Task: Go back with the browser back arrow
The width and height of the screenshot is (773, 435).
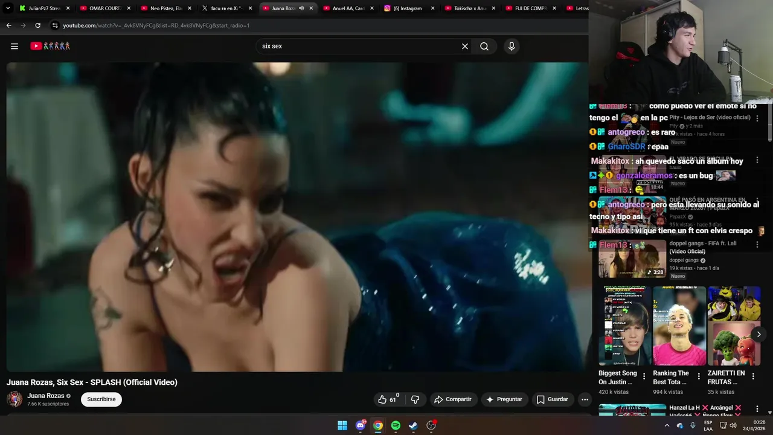Action: click(8, 25)
